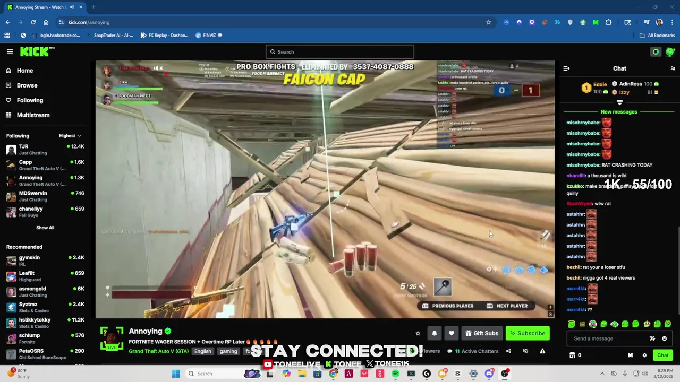
Task: Bookmark this page with the star
Action: pos(489,22)
